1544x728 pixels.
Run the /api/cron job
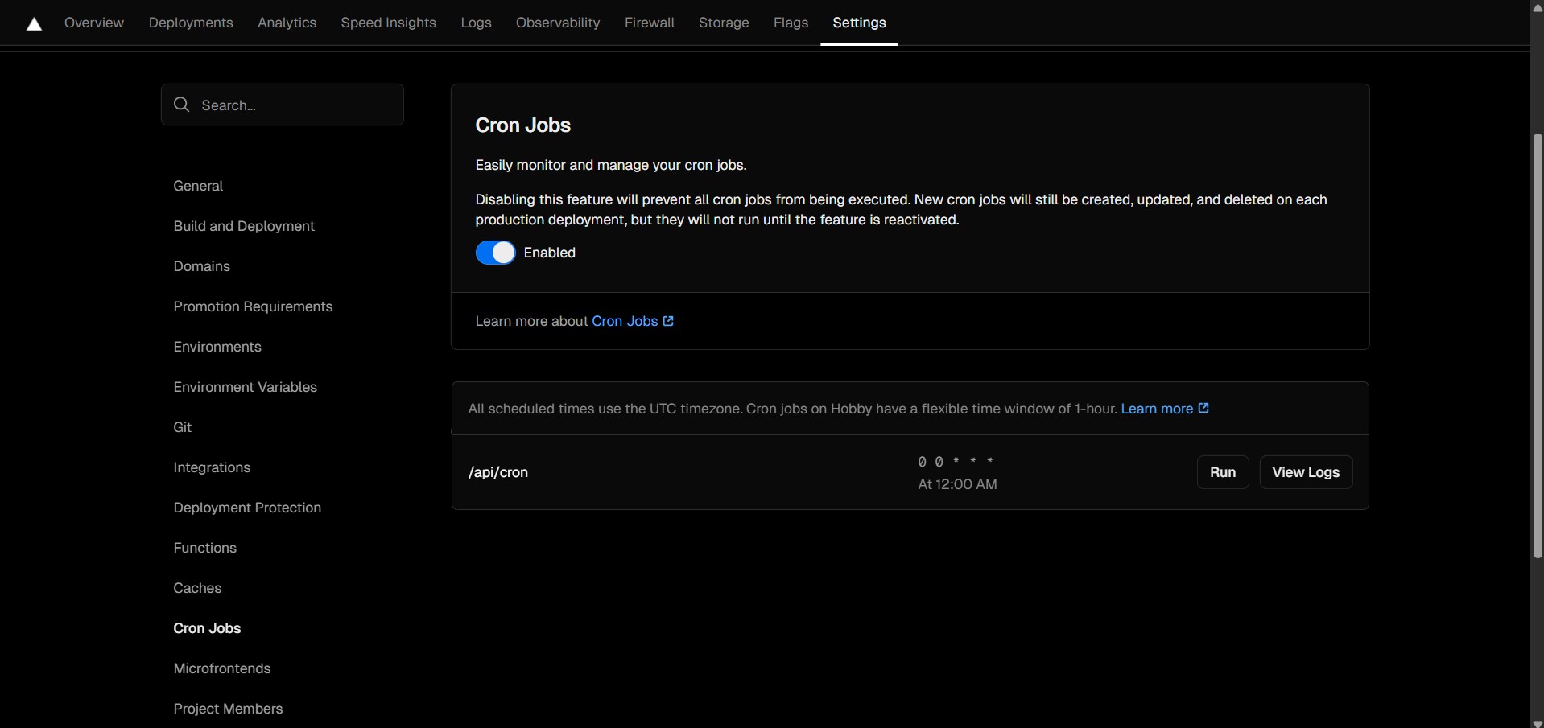[1222, 472]
